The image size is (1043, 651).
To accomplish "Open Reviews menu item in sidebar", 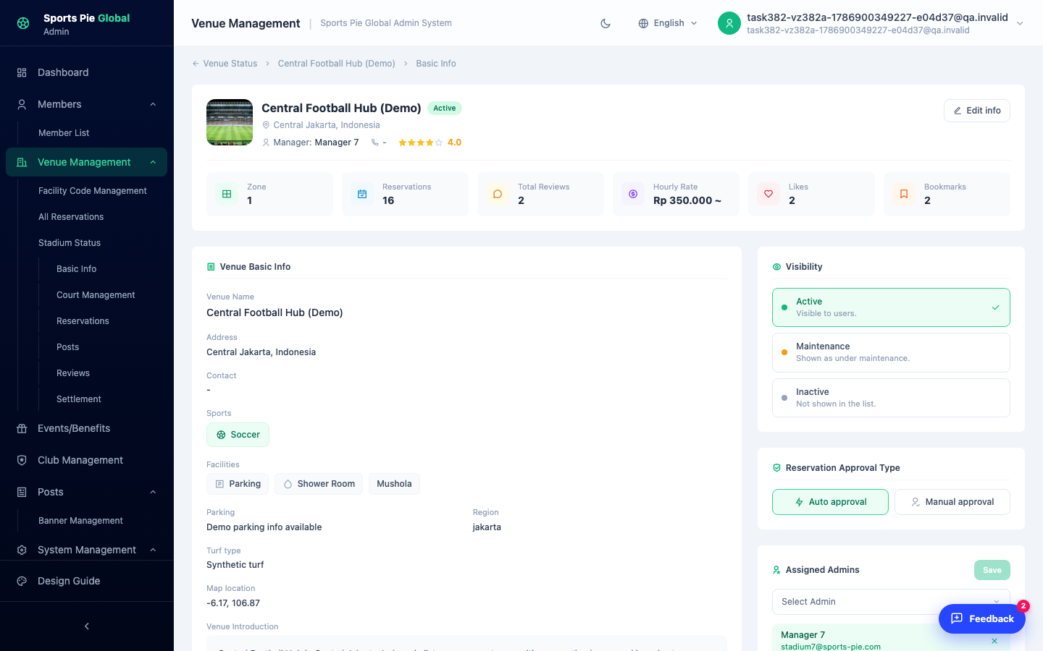I will (x=73, y=373).
